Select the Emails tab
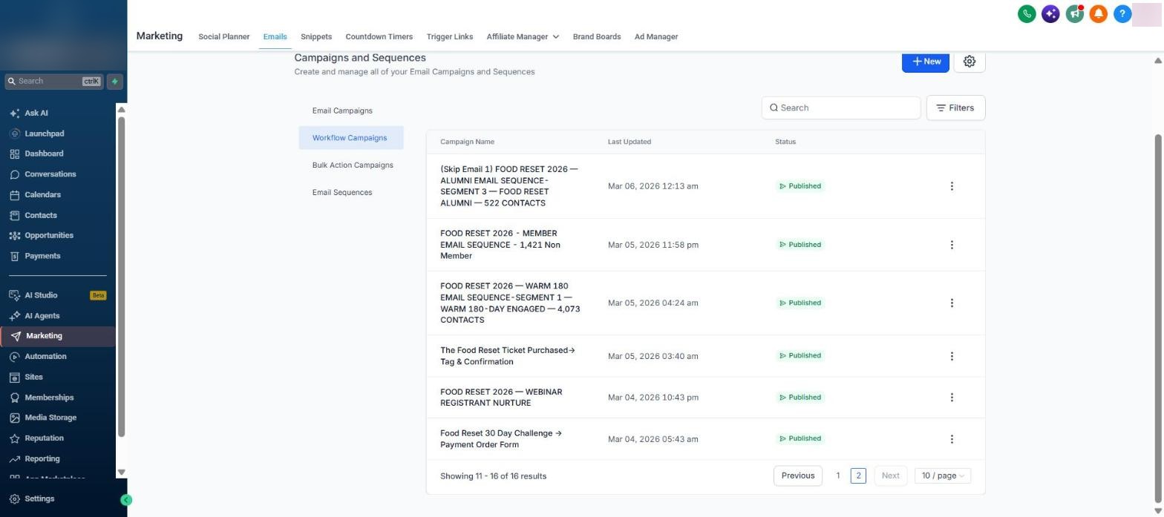Viewport: 1164px width, 517px height. coord(275,36)
